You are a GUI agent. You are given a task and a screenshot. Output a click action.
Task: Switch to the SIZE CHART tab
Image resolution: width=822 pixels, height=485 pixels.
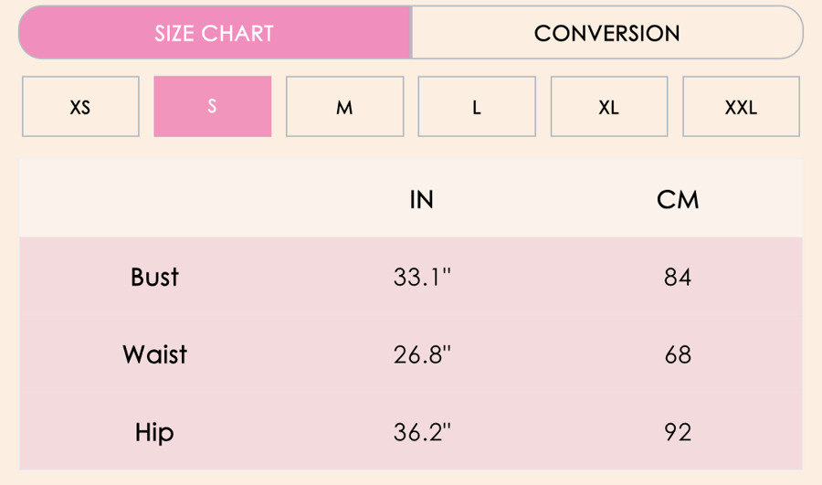(215, 33)
